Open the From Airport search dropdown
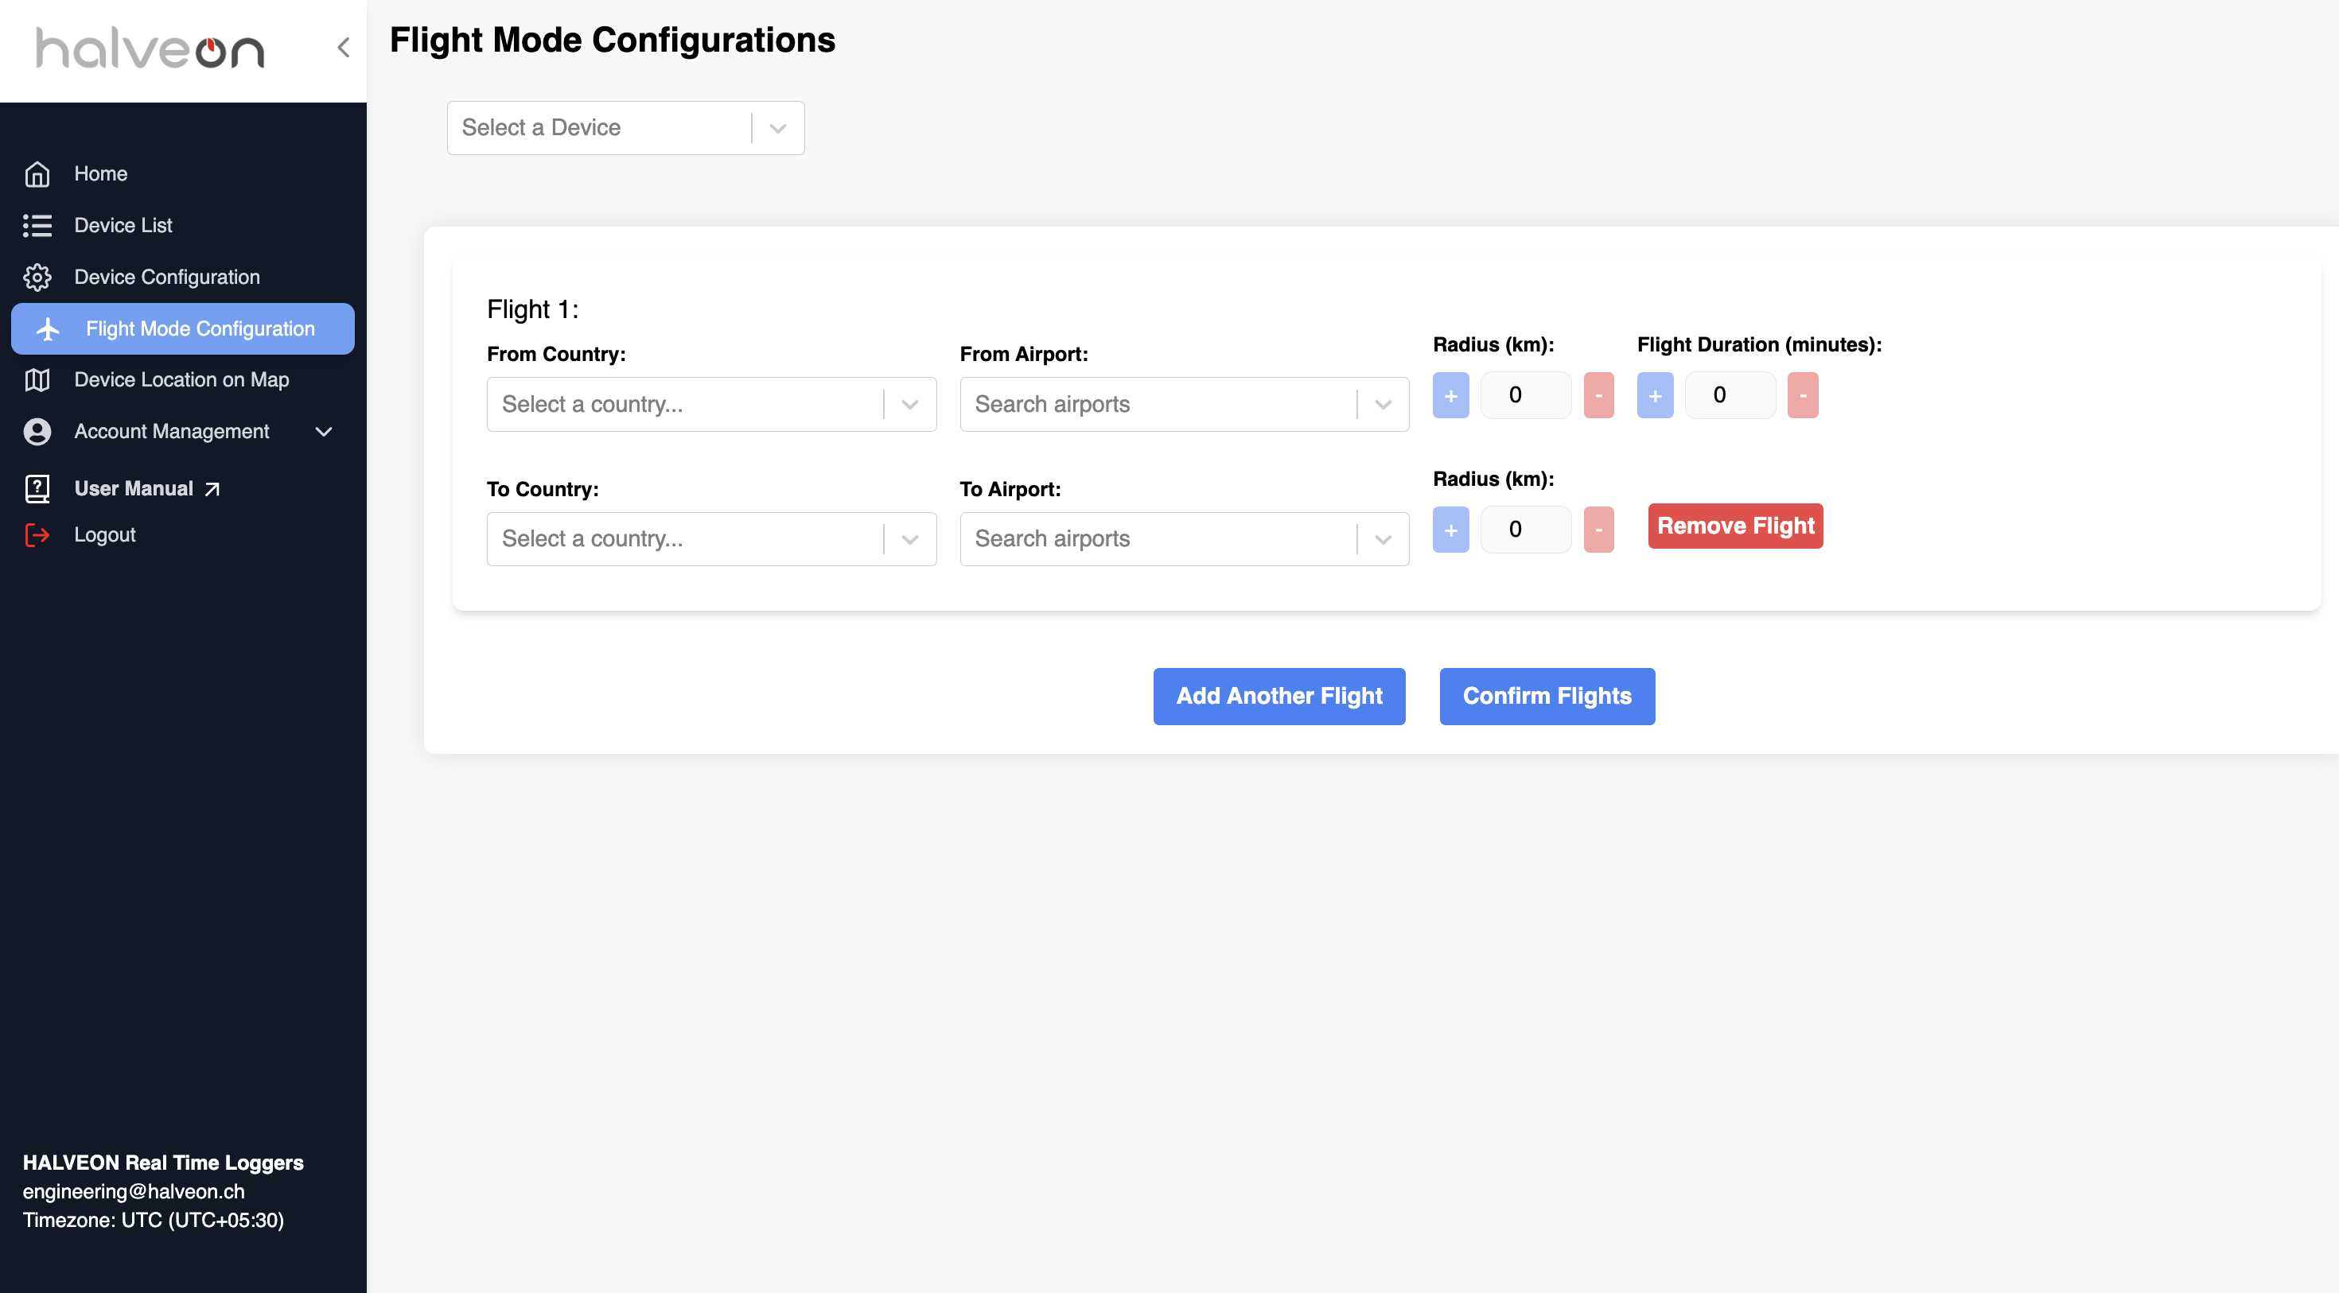2339x1293 pixels. [x=1184, y=404]
